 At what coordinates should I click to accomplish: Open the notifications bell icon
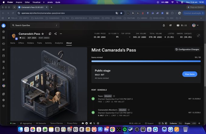coord(164,25)
